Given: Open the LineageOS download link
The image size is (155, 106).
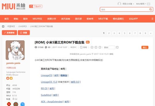Looking at the screenshot, I should pos(47,75).
